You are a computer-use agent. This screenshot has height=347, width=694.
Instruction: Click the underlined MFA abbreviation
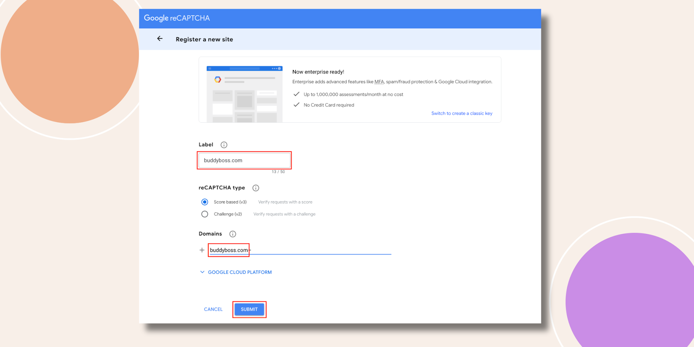(379, 82)
